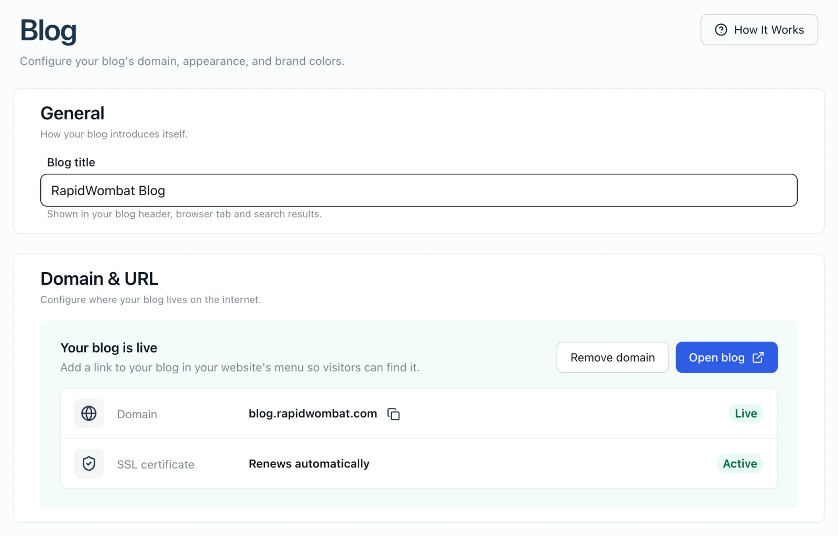Click the Active SSL status badge
This screenshot has height=536, width=838.
(740, 464)
